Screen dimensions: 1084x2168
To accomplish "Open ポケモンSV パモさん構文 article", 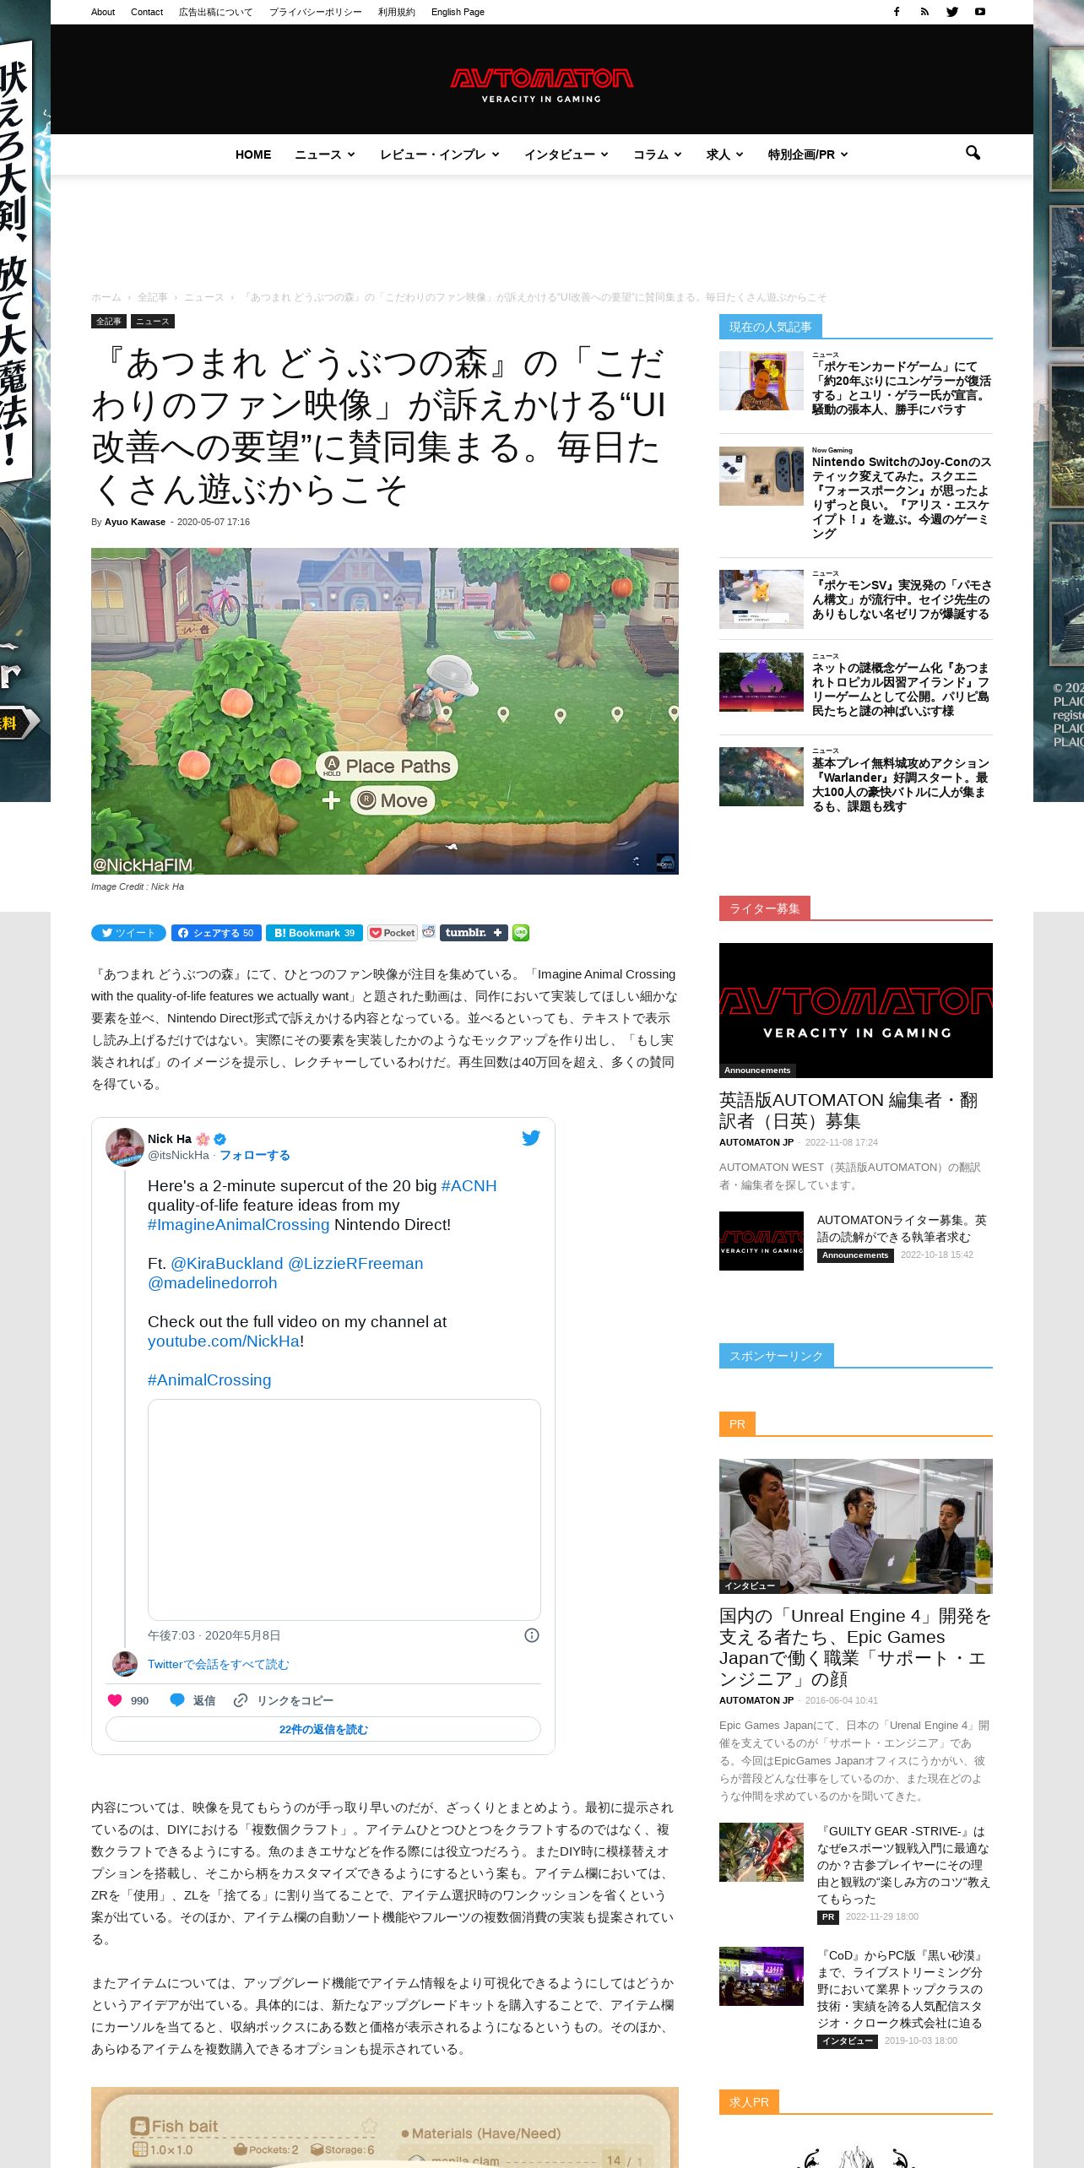I will pyautogui.click(x=902, y=599).
